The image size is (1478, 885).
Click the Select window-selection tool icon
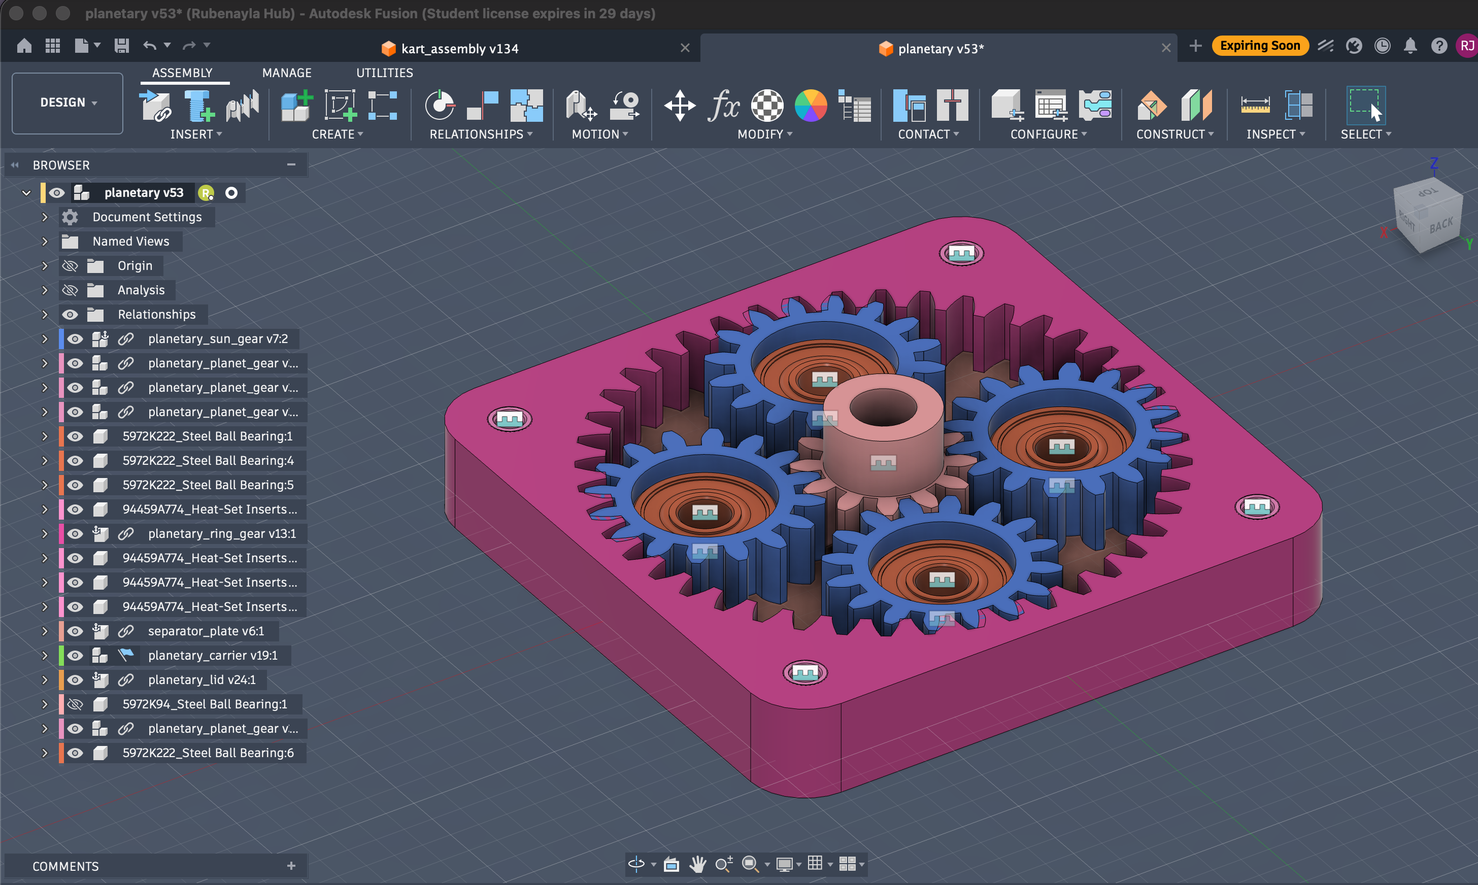click(1365, 106)
